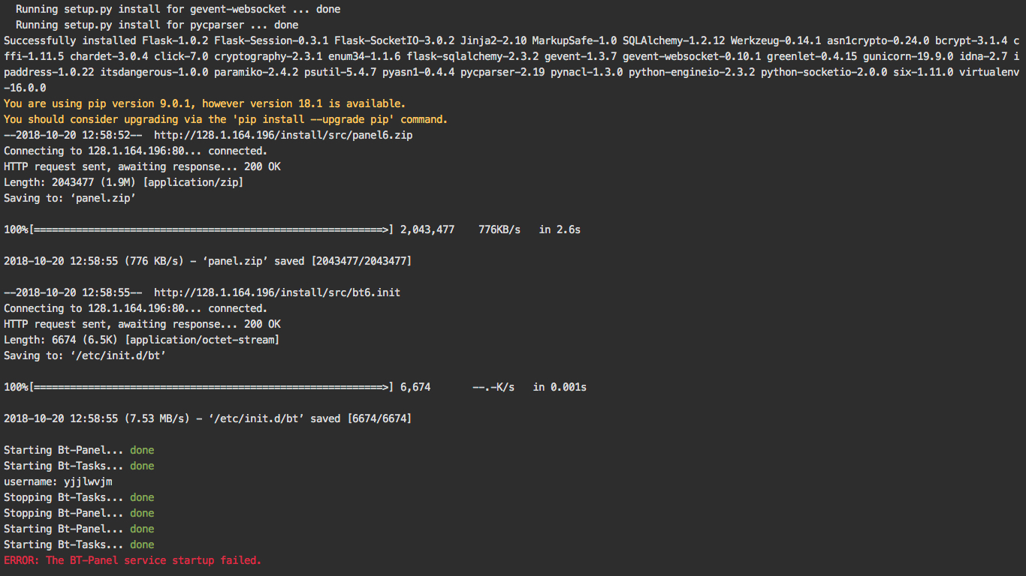Click 'Length: 6674 (6.5K)' line
Image resolution: width=1026 pixels, height=576 pixels.
tap(141, 340)
